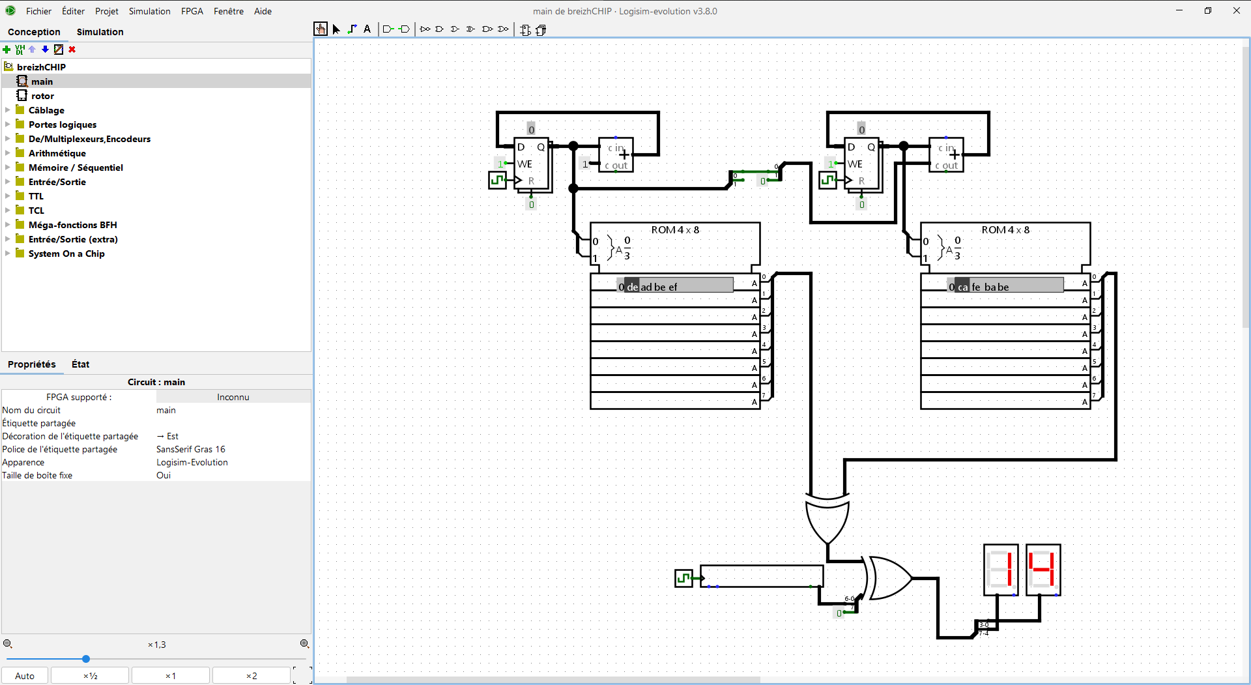Add an input pin from toolbar
The image size is (1251, 685).
click(388, 29)
